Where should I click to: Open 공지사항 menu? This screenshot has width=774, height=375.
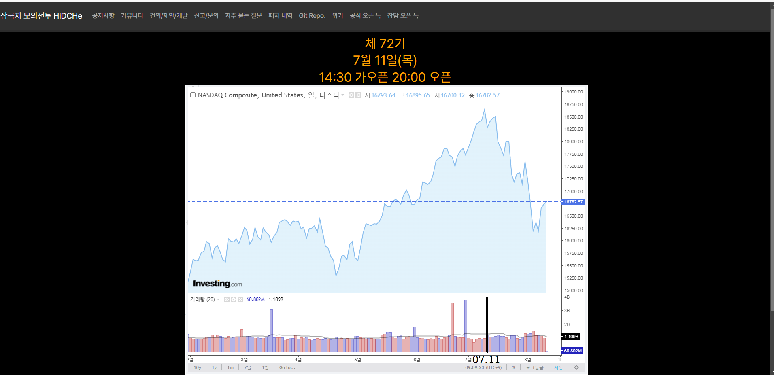click(103, 15)
